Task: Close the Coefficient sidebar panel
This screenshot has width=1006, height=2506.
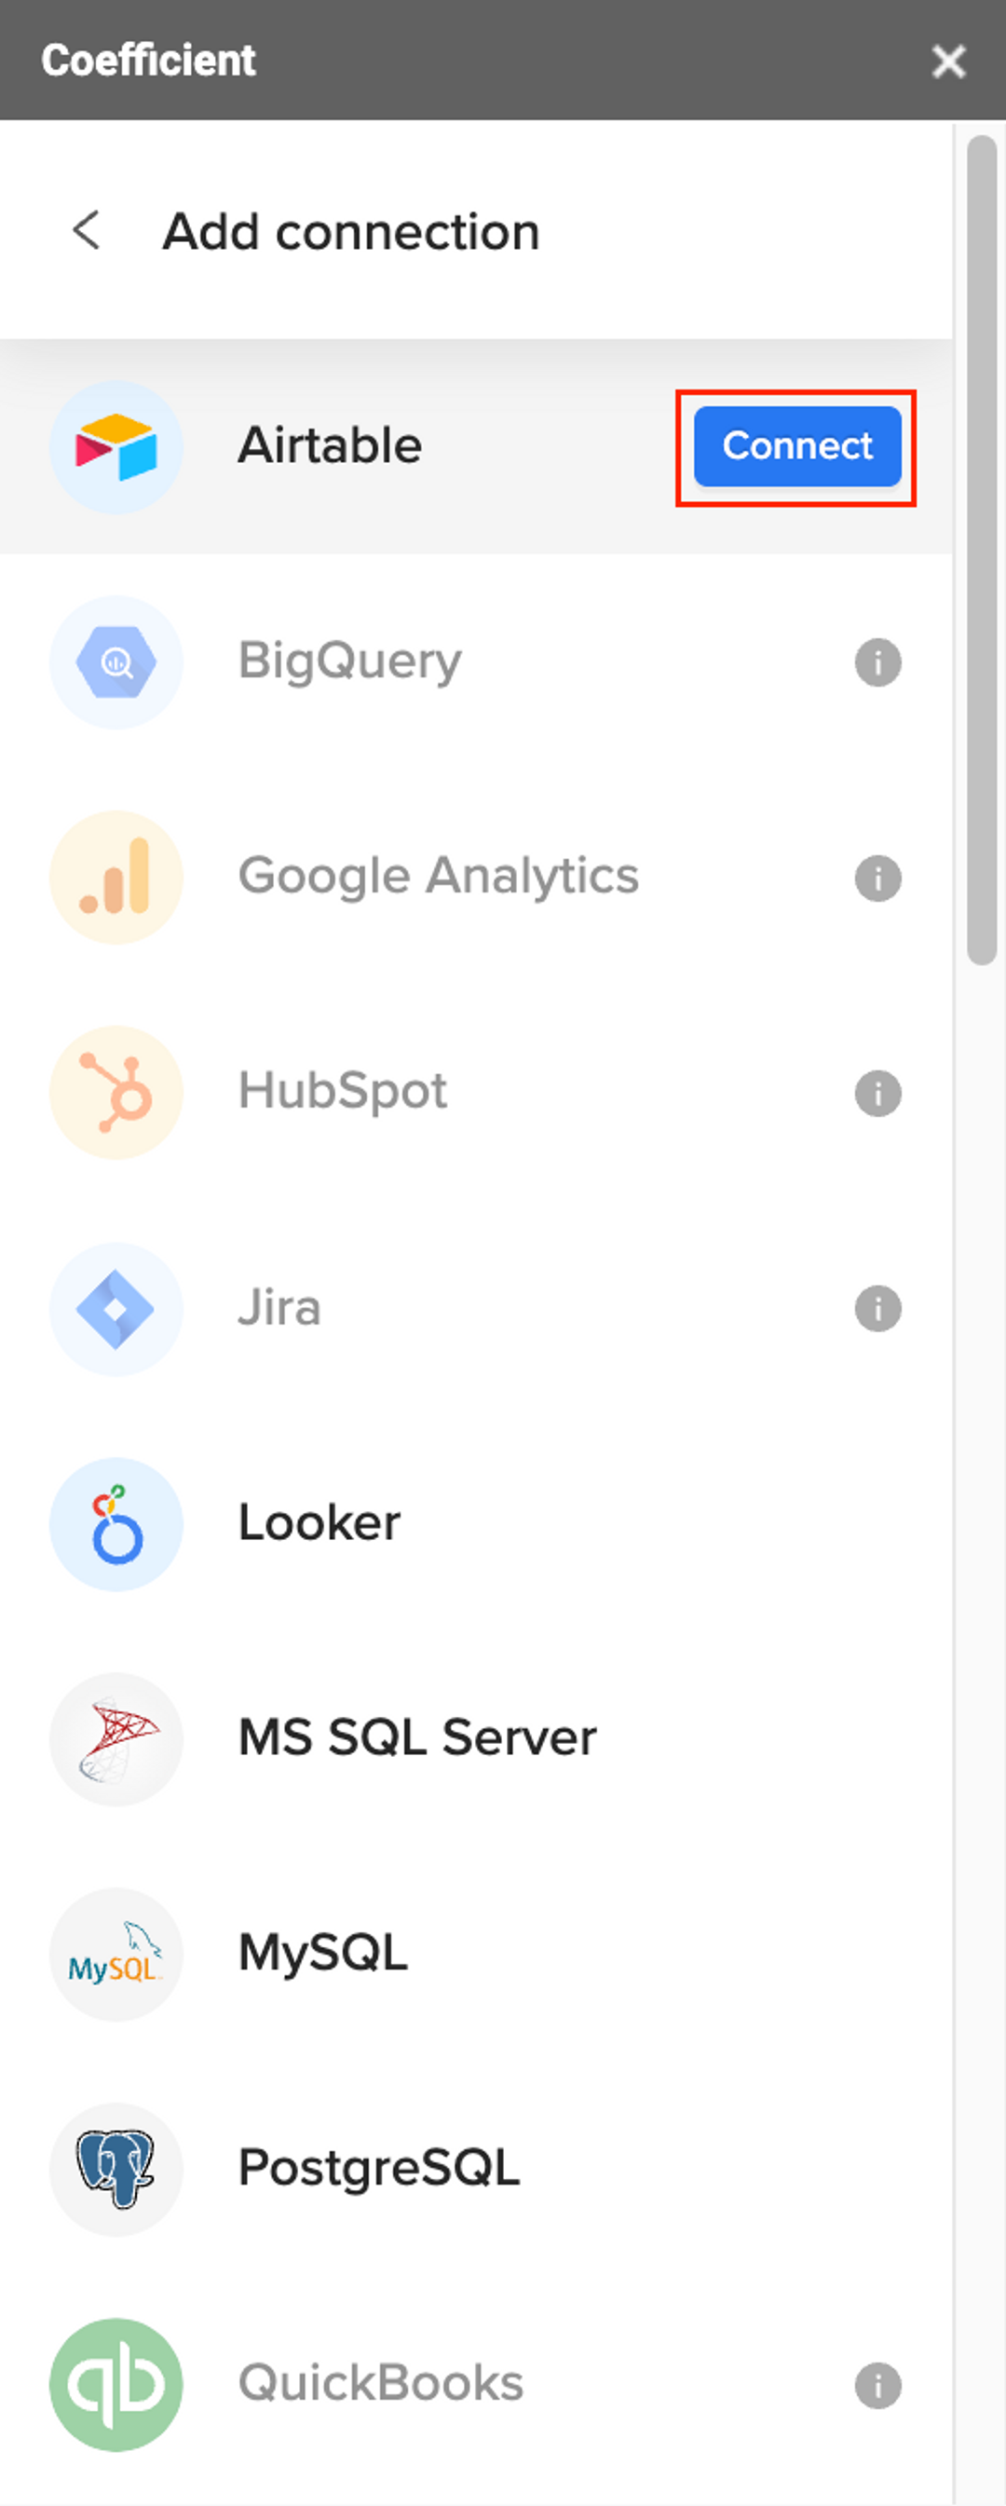Action: (947, 61)
